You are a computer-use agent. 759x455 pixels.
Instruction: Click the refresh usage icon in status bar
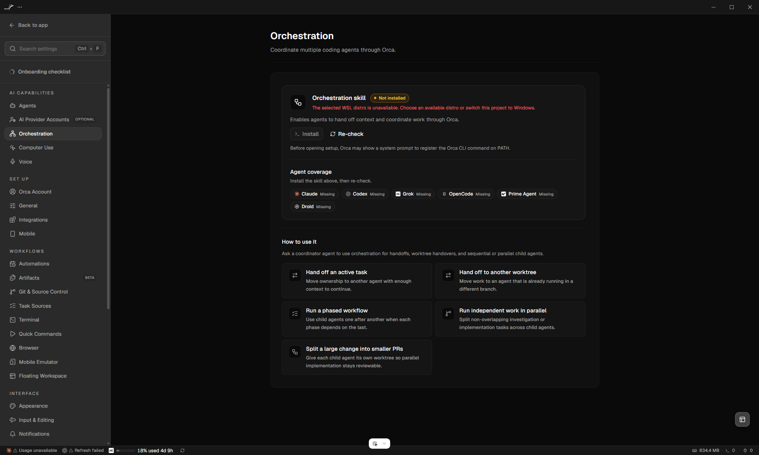(x=183, y=451)
